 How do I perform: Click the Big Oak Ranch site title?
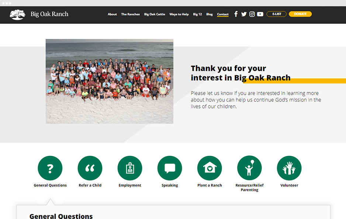(x=49, y=14)
